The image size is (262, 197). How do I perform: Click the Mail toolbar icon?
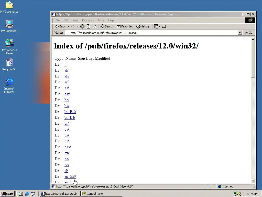pyautogui.click(x=157, y=26)
